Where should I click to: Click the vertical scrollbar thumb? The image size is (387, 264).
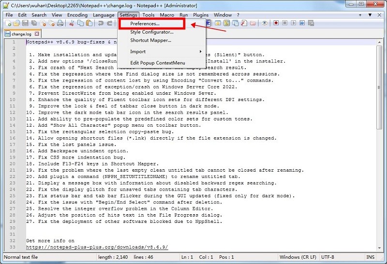(379, 88)
